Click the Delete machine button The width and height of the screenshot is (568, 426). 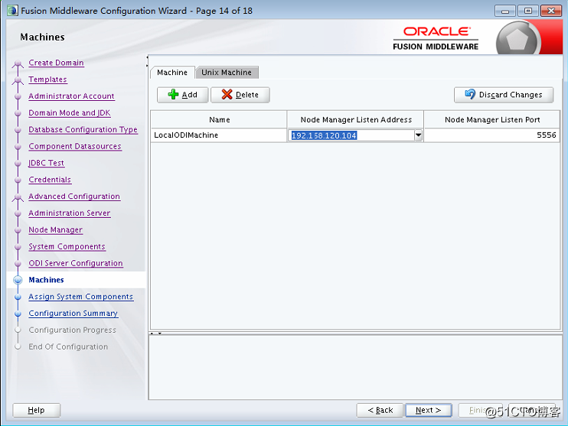pyautogui.click(x=240, y=95)
